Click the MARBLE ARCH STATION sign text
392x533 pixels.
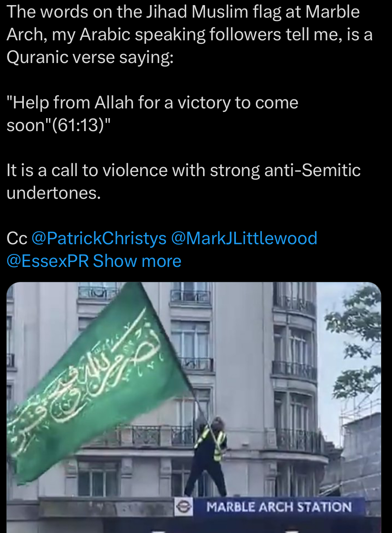(x=279, y=507)
